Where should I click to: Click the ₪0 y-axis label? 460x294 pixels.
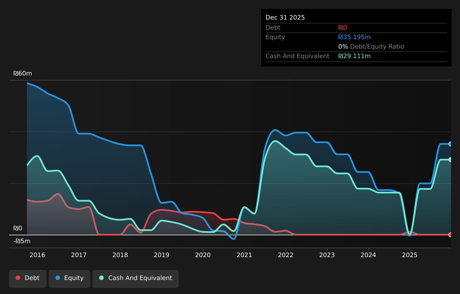click(x=18, y=228)
